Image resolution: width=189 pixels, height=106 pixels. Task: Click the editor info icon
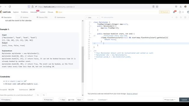pos(172,17)
